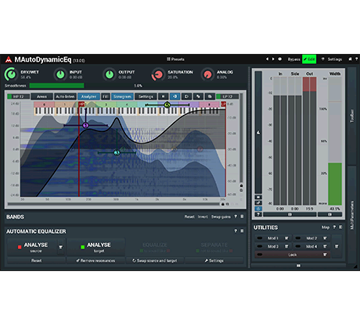
Task: Toggle the LP 12 low-pass filter
Action: pos(227,97)
